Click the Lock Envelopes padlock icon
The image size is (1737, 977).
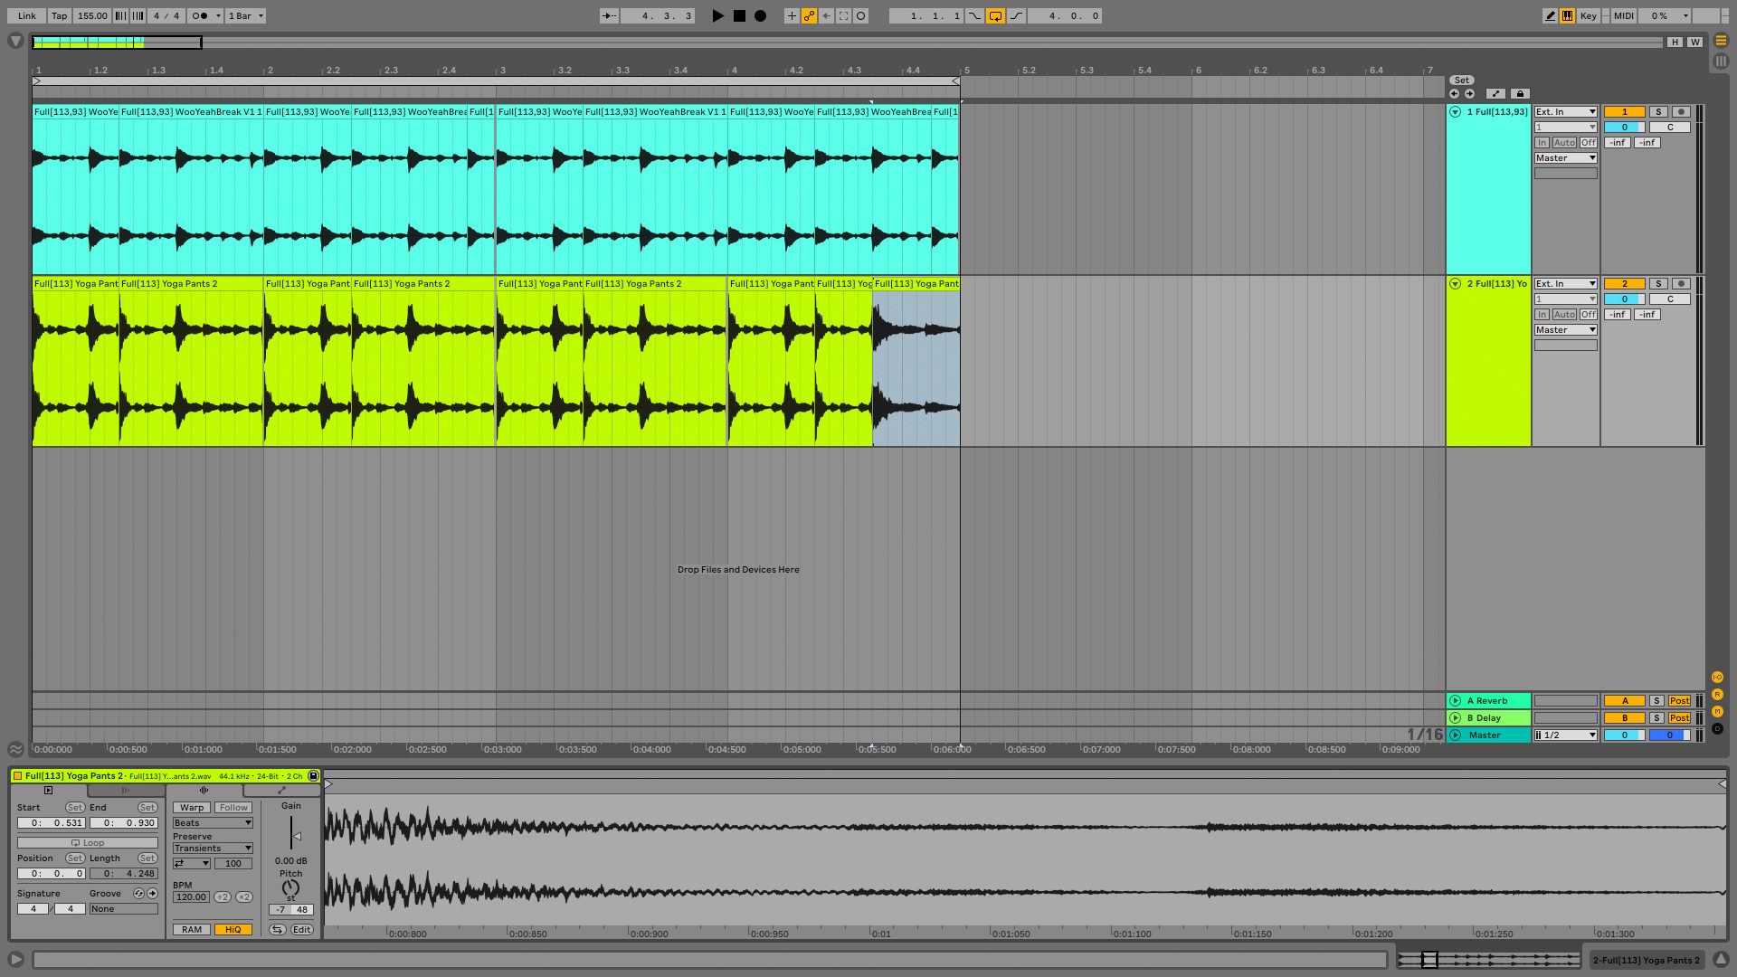[1520, 93]
